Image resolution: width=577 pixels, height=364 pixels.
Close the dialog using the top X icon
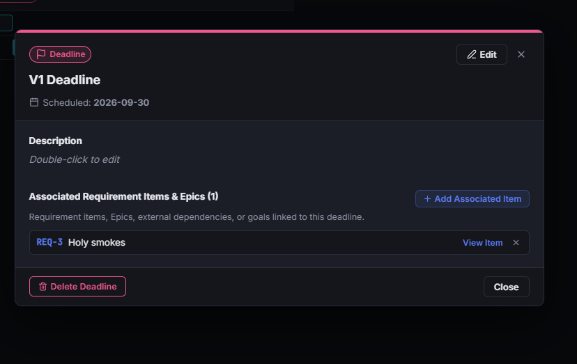tap(521, 54)
